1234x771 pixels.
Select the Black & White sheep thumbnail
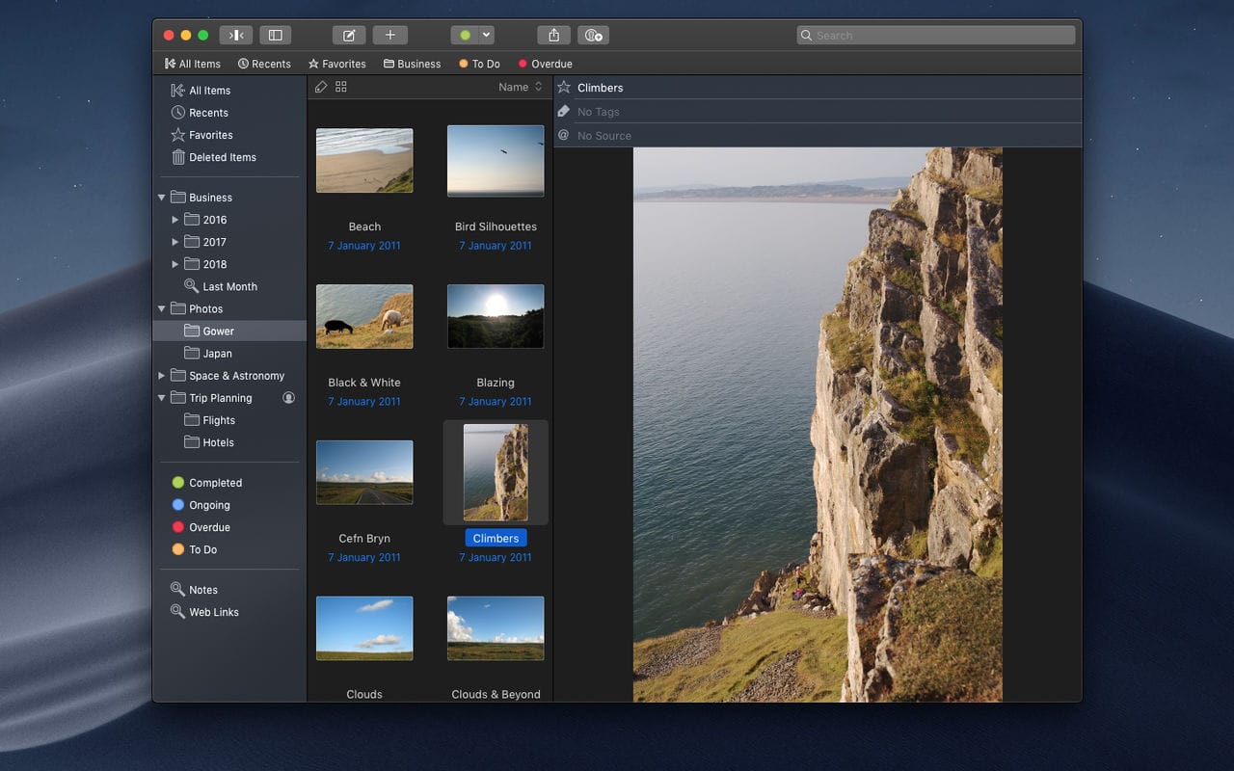pos(364,316)
